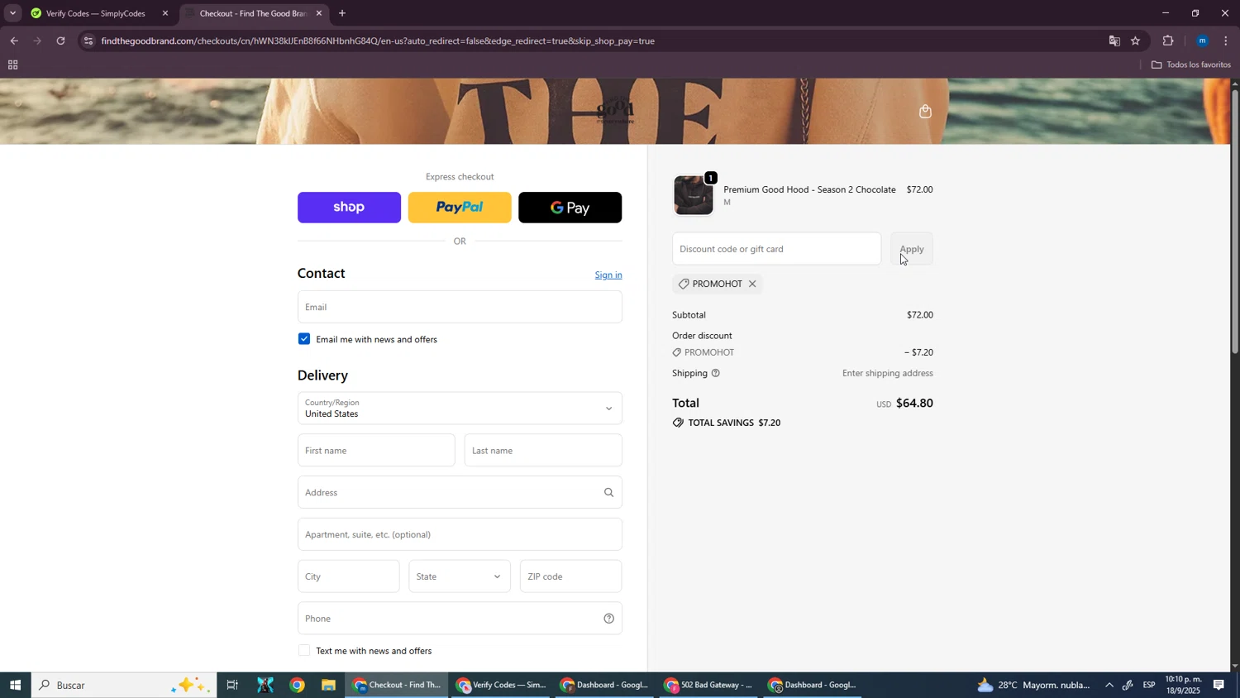The image size is (1240, 698).
Task: Expand the Country/Region dropdown
Action: pyautogui.click(x=460, y=409)
